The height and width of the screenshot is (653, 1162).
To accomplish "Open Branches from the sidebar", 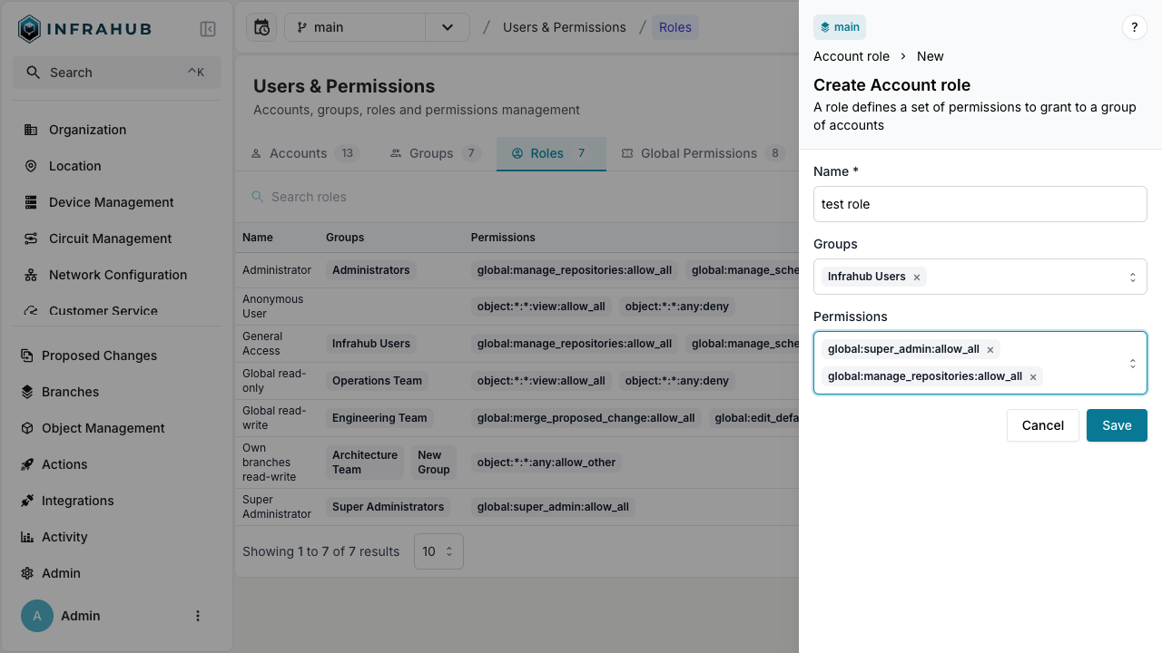I will tap(70, 392).
